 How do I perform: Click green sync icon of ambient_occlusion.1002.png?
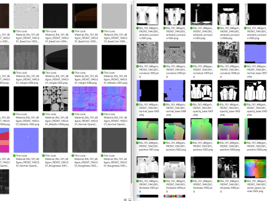pos(165,28)
